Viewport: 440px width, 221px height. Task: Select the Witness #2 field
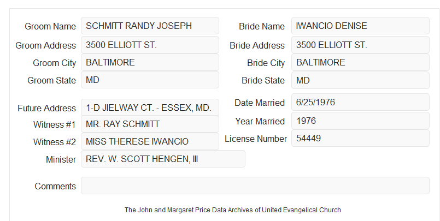point(150,141)
